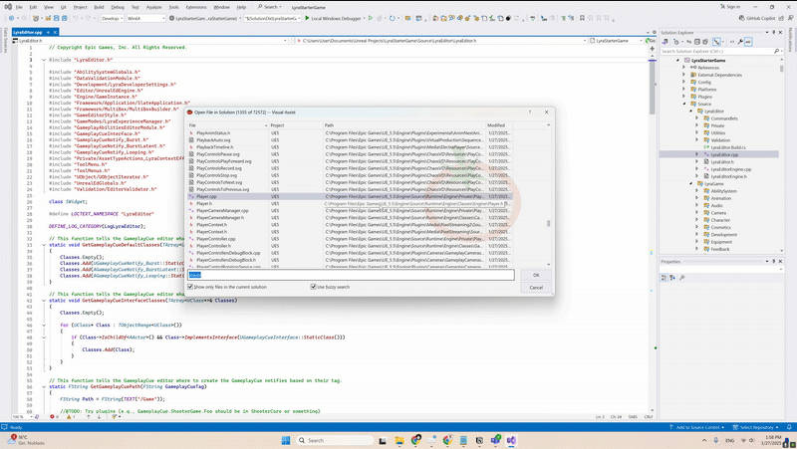Click the weather widget on the taskbar

coord(26,440)
